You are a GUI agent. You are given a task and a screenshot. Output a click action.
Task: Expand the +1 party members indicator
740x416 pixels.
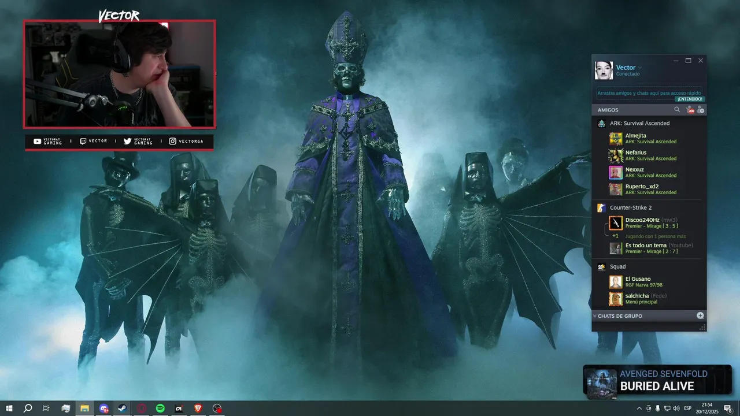[616, 236]
